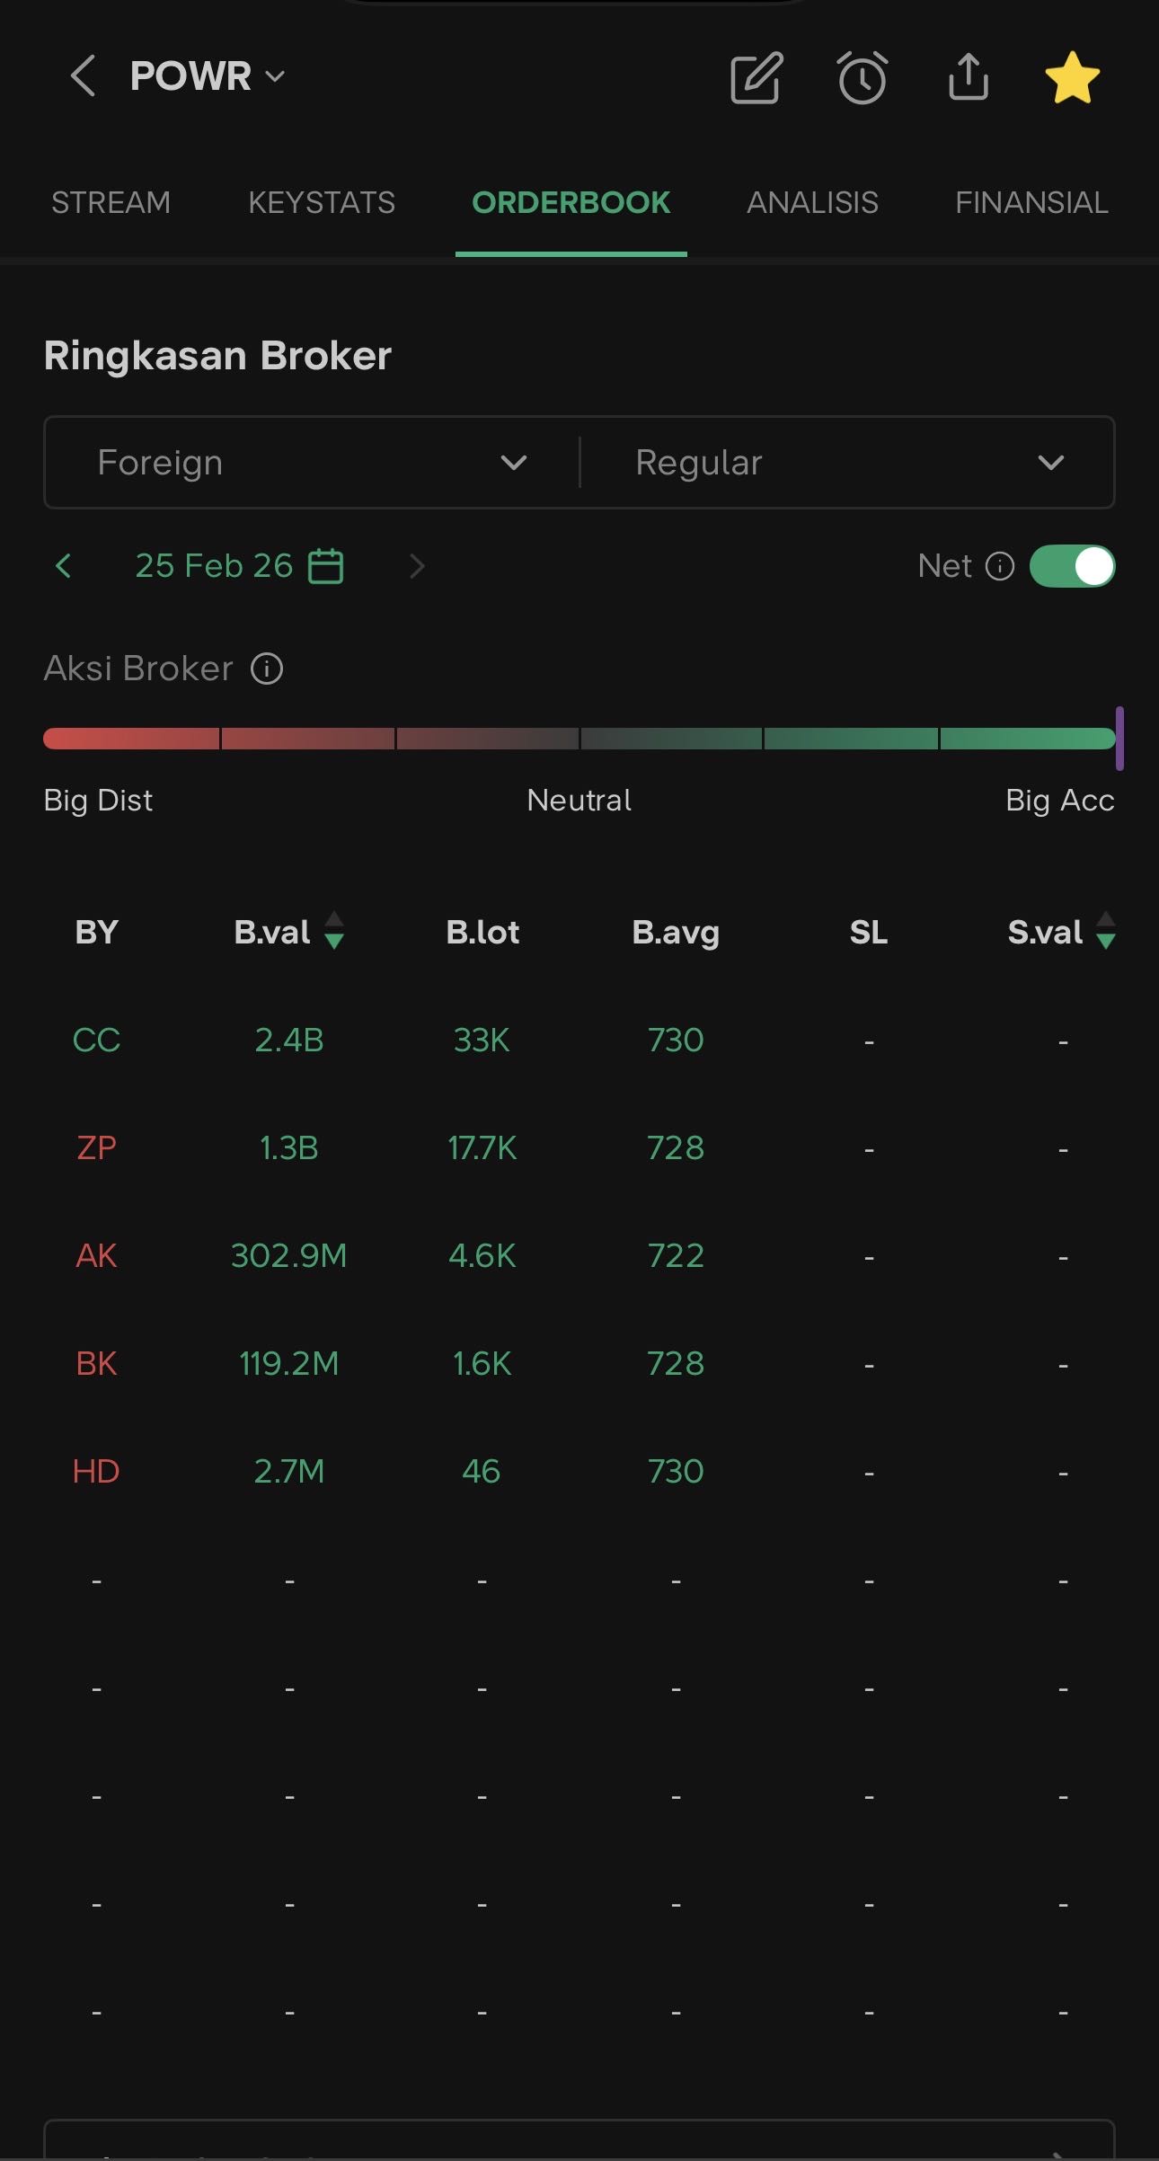Open the calendar date picker icon
Screen dimensions: 1159x2161
(325, 566)
